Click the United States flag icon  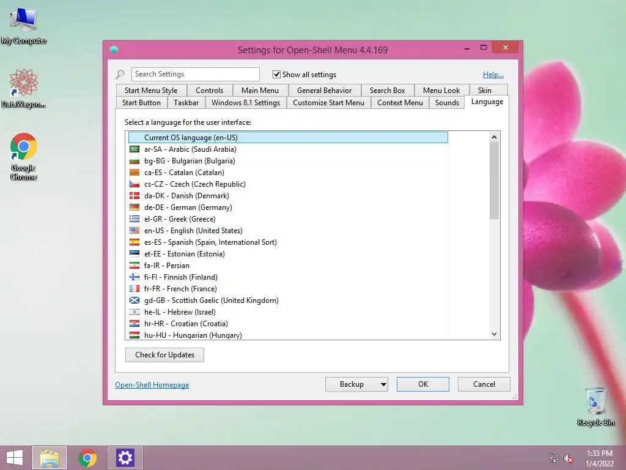pyautogui.click(x=134, y=230)
